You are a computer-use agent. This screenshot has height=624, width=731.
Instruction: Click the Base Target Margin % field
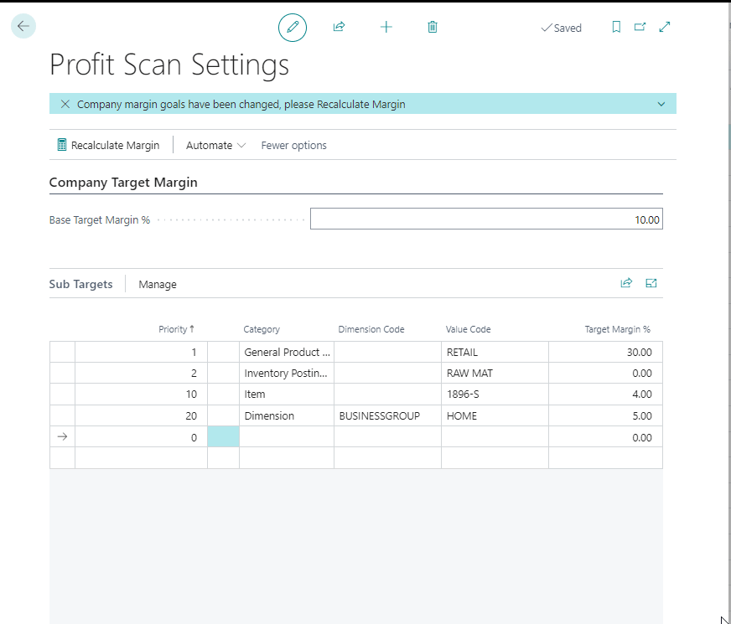(x=486, y=219)
